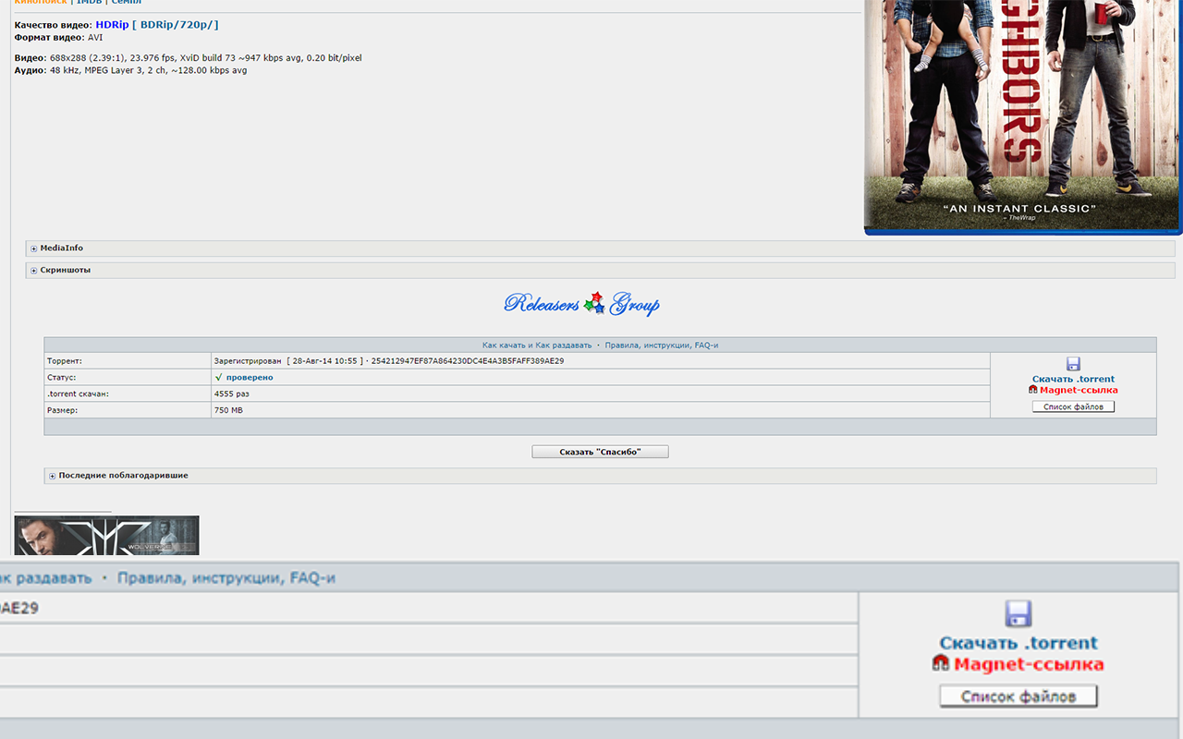Screen dimensions: 1183x739
Task: Click the Releasers Group logo
Action: click(582, 303)
